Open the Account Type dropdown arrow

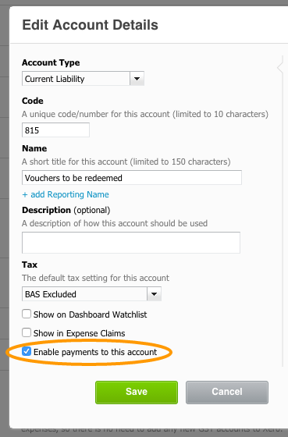137,79
